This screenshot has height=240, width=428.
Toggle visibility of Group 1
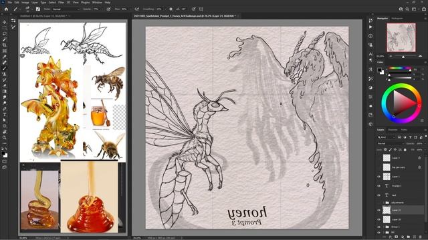point(379,227)
